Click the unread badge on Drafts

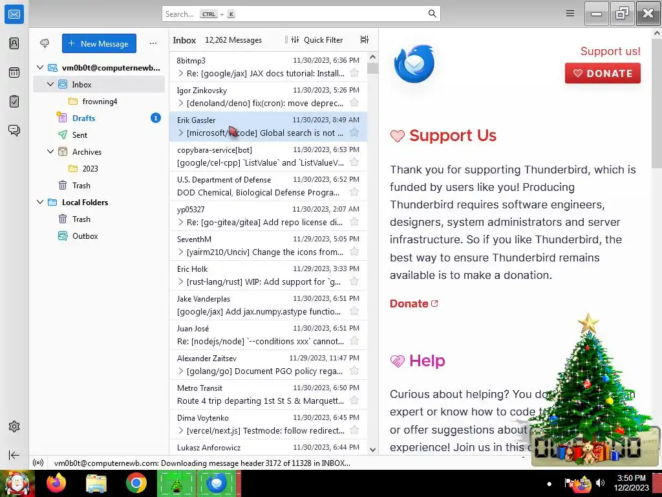155,118
